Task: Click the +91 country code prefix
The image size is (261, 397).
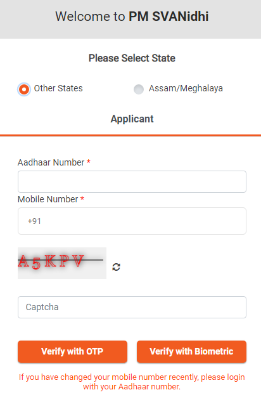Action: pos(34,221)
